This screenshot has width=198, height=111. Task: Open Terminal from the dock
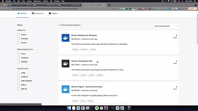[92, 108]
